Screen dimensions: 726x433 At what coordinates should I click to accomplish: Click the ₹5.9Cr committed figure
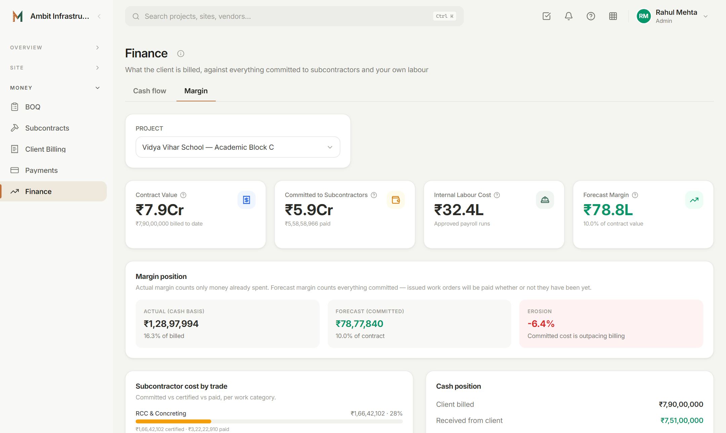309,210
